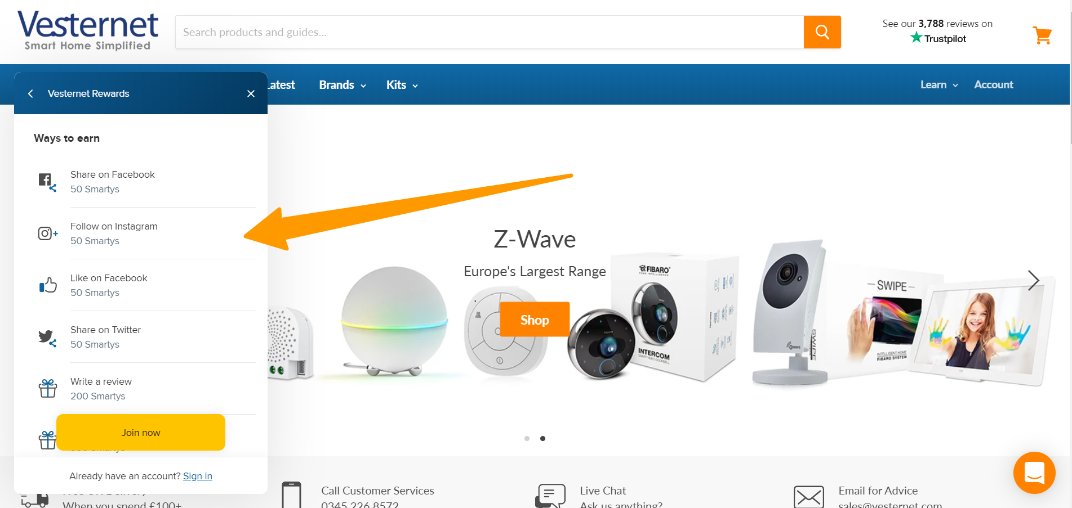Choose the Follow on Instagram icon
The image size is (1072, 508).
(x=47, y=233)
